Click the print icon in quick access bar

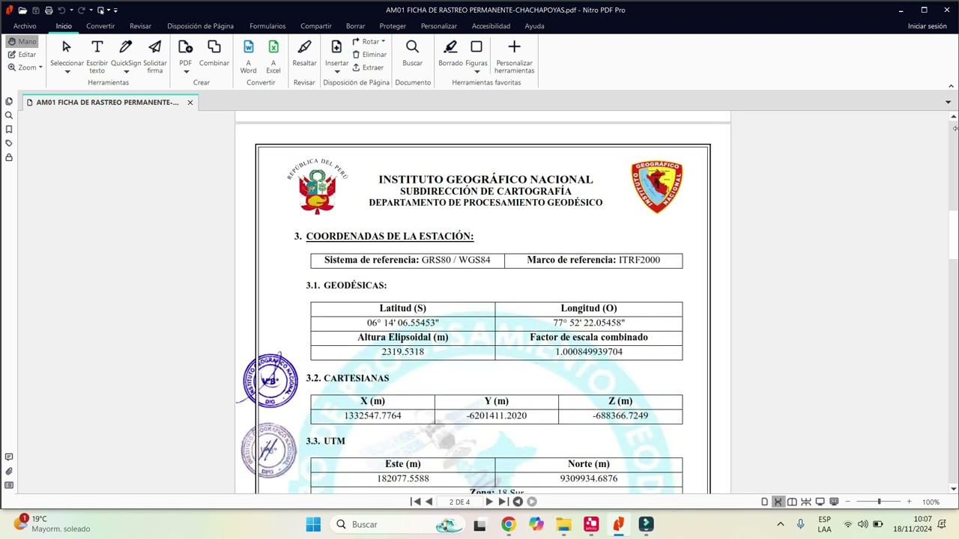49,10
